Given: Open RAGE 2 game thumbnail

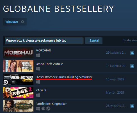Looking at the screenshot, I should click(x=18, y=92).
